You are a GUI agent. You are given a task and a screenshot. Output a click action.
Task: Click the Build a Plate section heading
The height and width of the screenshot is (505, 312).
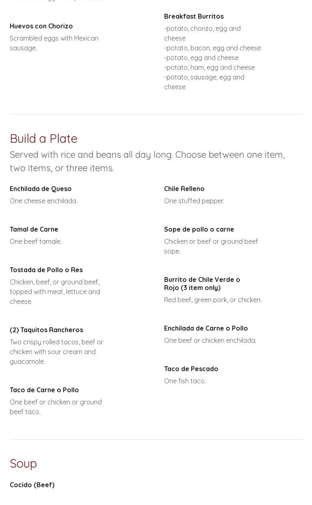[43, 138]
